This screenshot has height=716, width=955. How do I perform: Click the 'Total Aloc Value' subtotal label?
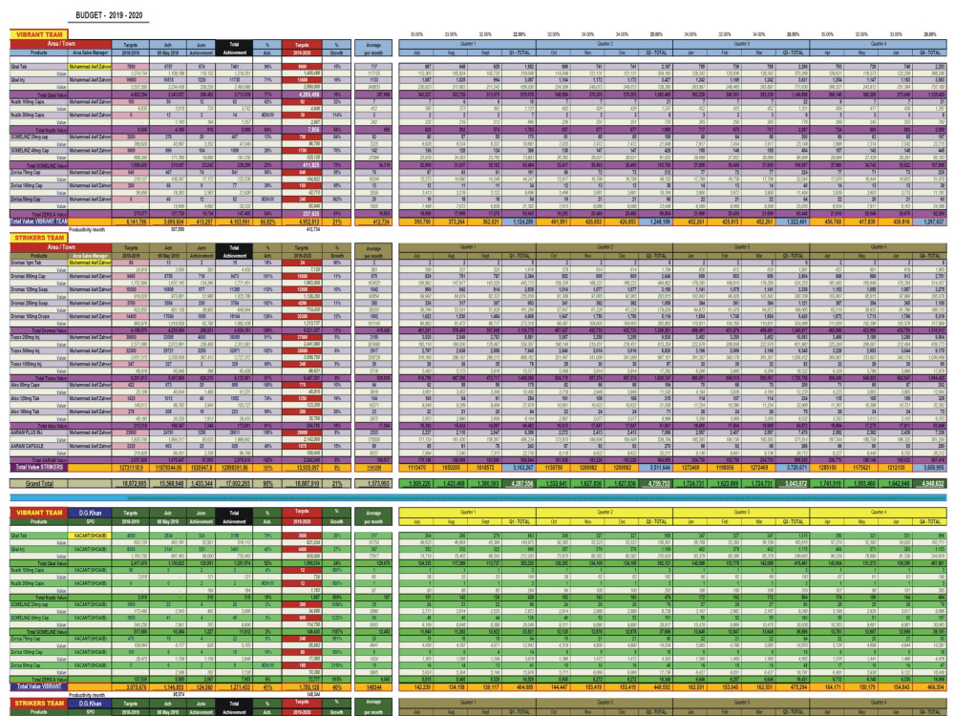pos(39,426)
